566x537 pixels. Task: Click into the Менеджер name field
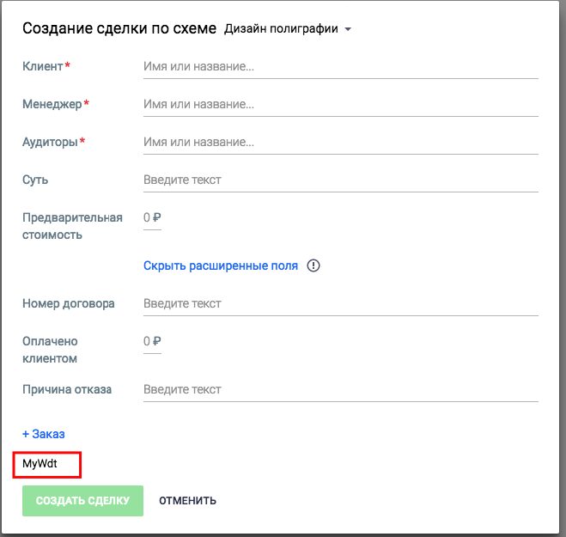click(340, 104)
